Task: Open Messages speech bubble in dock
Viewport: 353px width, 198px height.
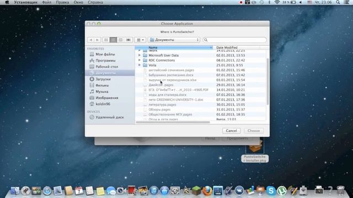Action: 111,191
